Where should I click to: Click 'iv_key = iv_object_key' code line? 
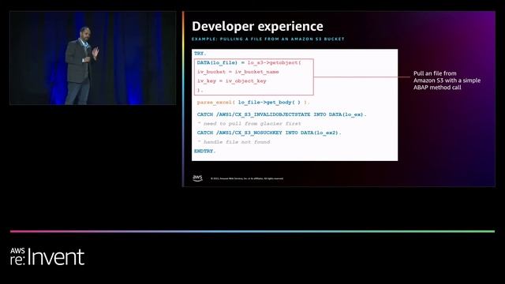231,81
